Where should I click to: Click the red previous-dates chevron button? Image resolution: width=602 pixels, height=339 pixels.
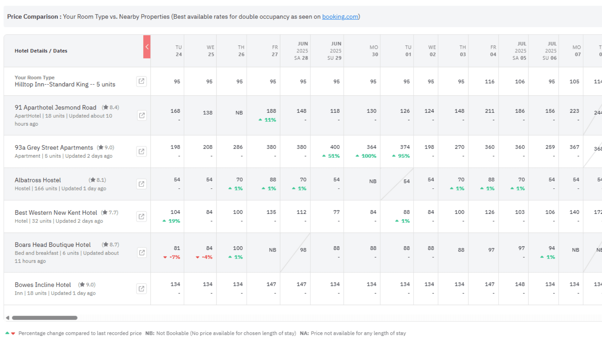(x=147, y=47)
